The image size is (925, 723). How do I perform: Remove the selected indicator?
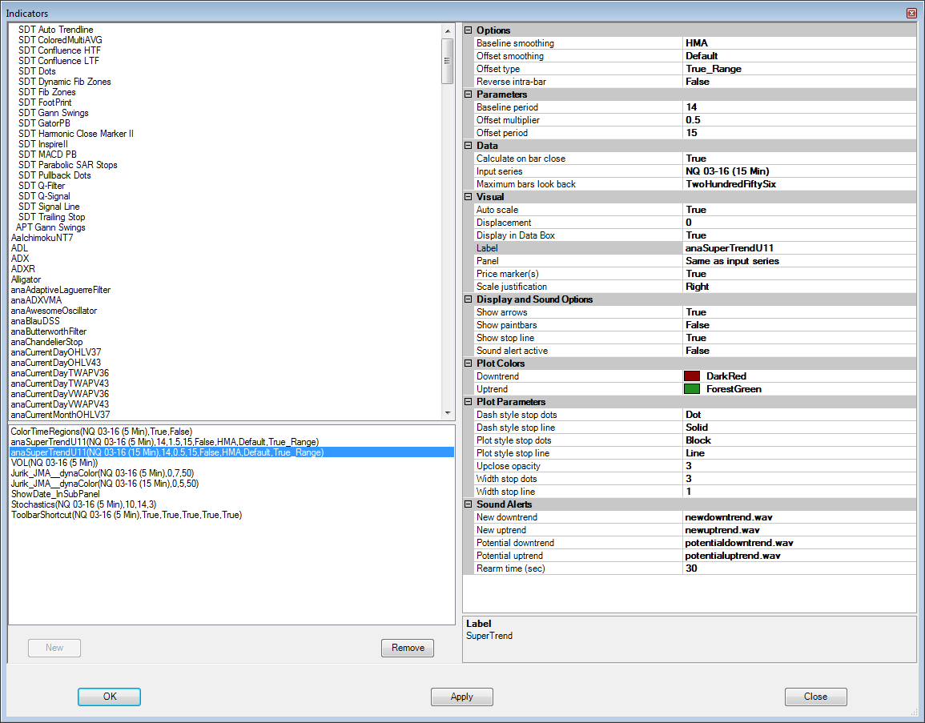tap(408, 648)
